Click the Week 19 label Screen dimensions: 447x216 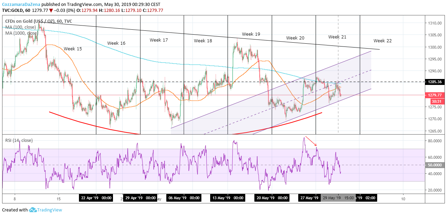point(251,34)
